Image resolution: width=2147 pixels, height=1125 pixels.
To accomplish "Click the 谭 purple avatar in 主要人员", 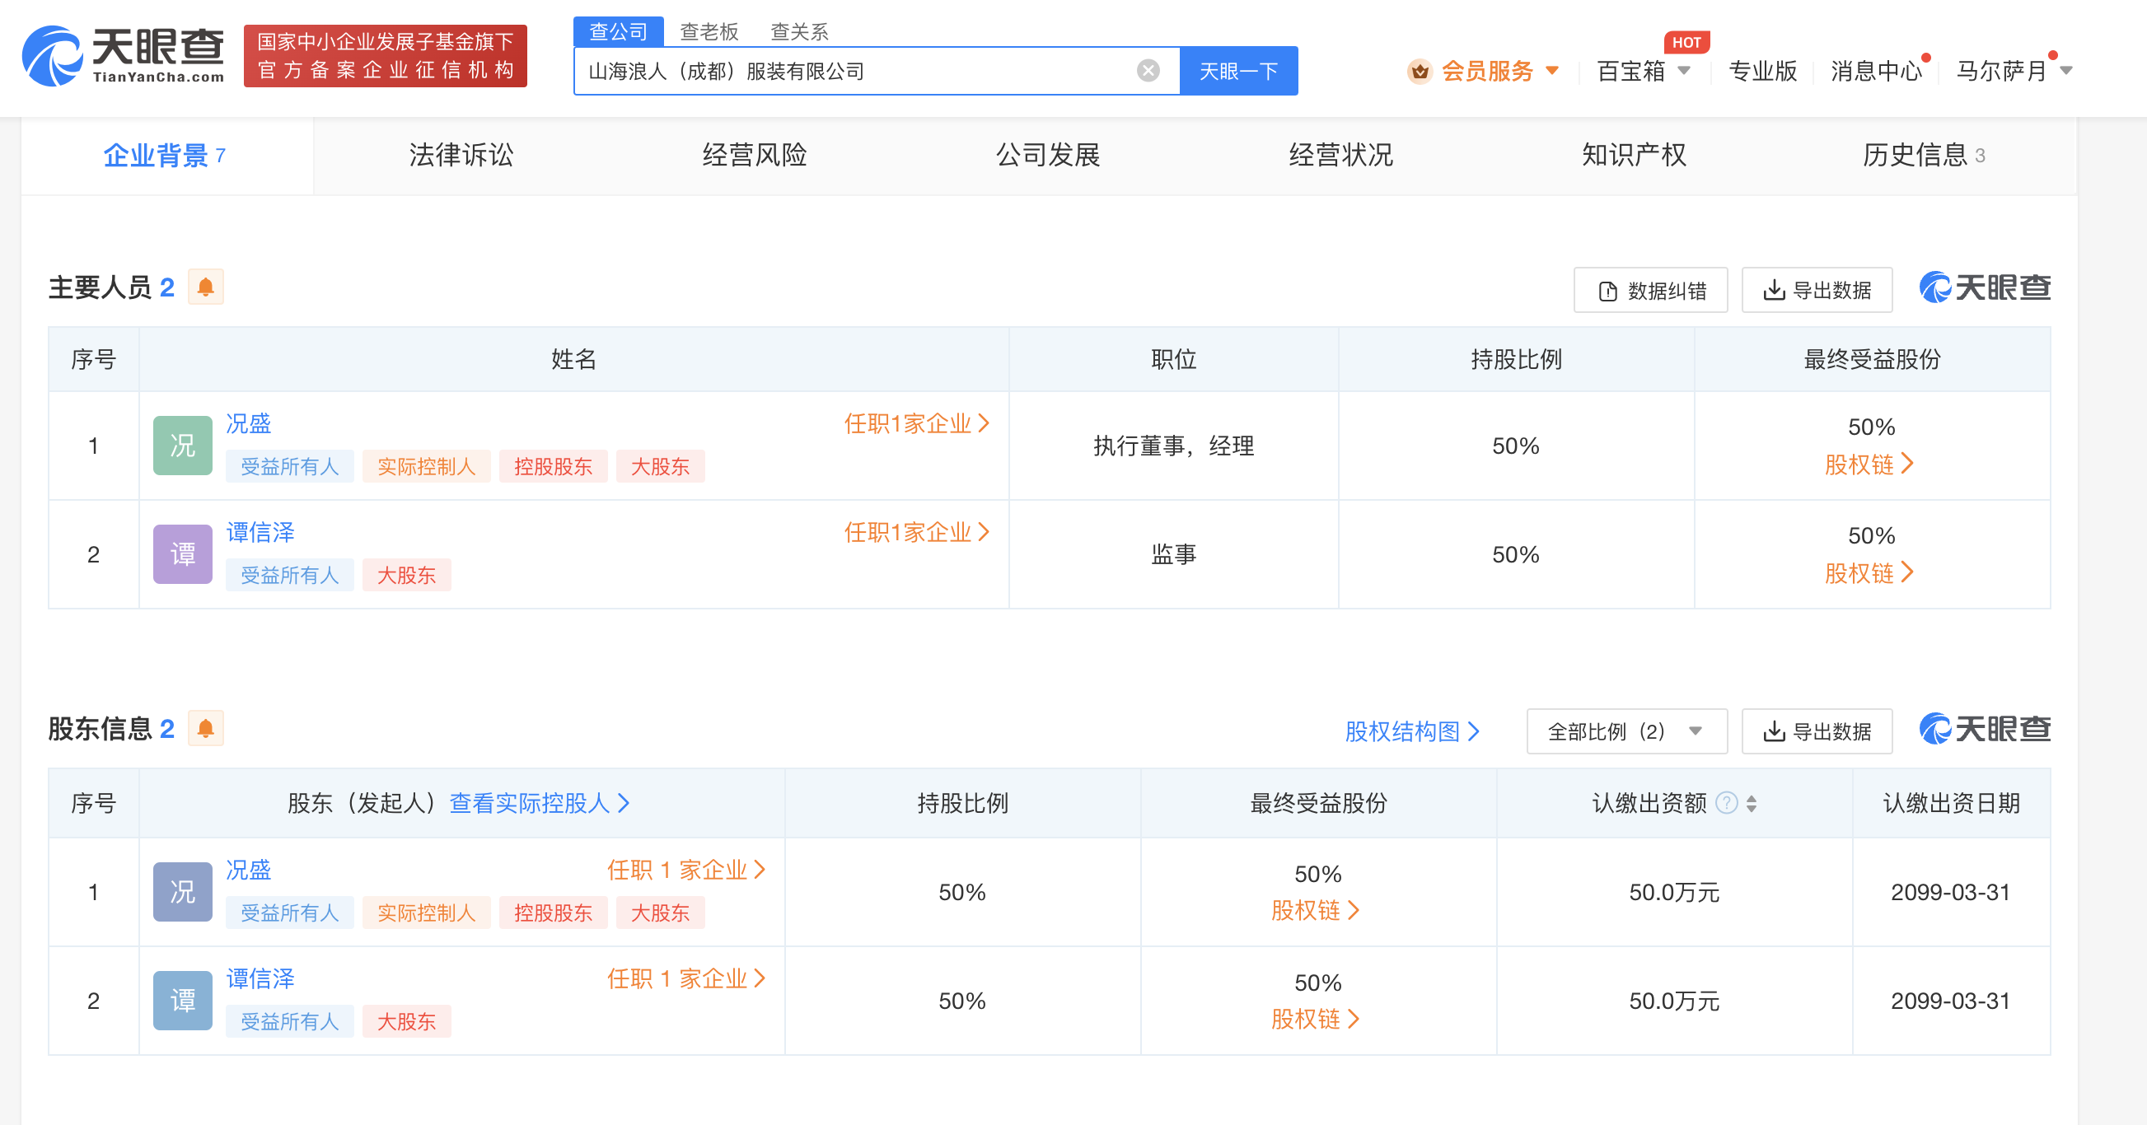I will pyautogui.click(x=183, y=553).
